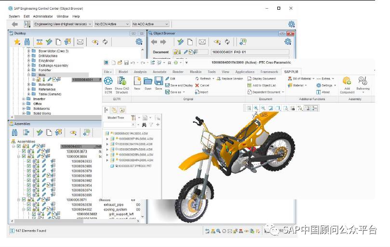
Task: Click the Open folder icon in Creo ribbon
Action: (x=148, y=81)
